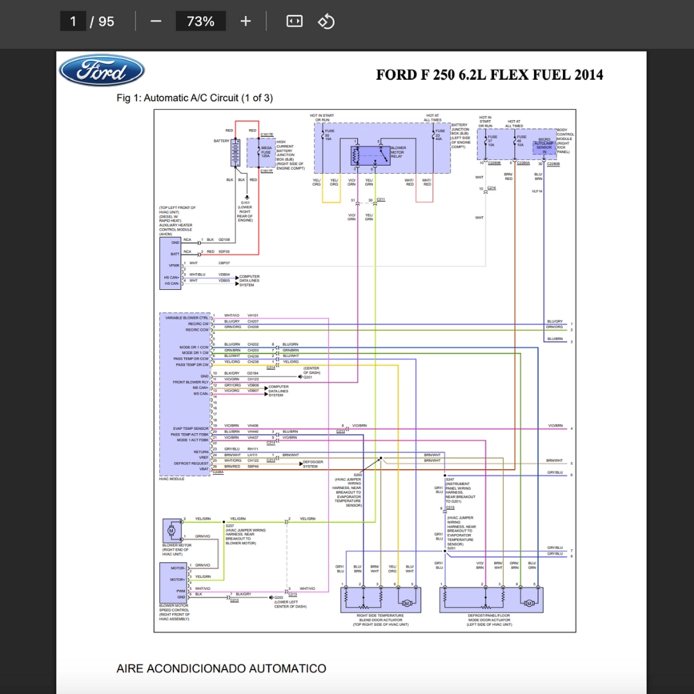This screenshot has width=694, height=694.
Task: Click the Ford logo on the page
Action: point(102,71)
